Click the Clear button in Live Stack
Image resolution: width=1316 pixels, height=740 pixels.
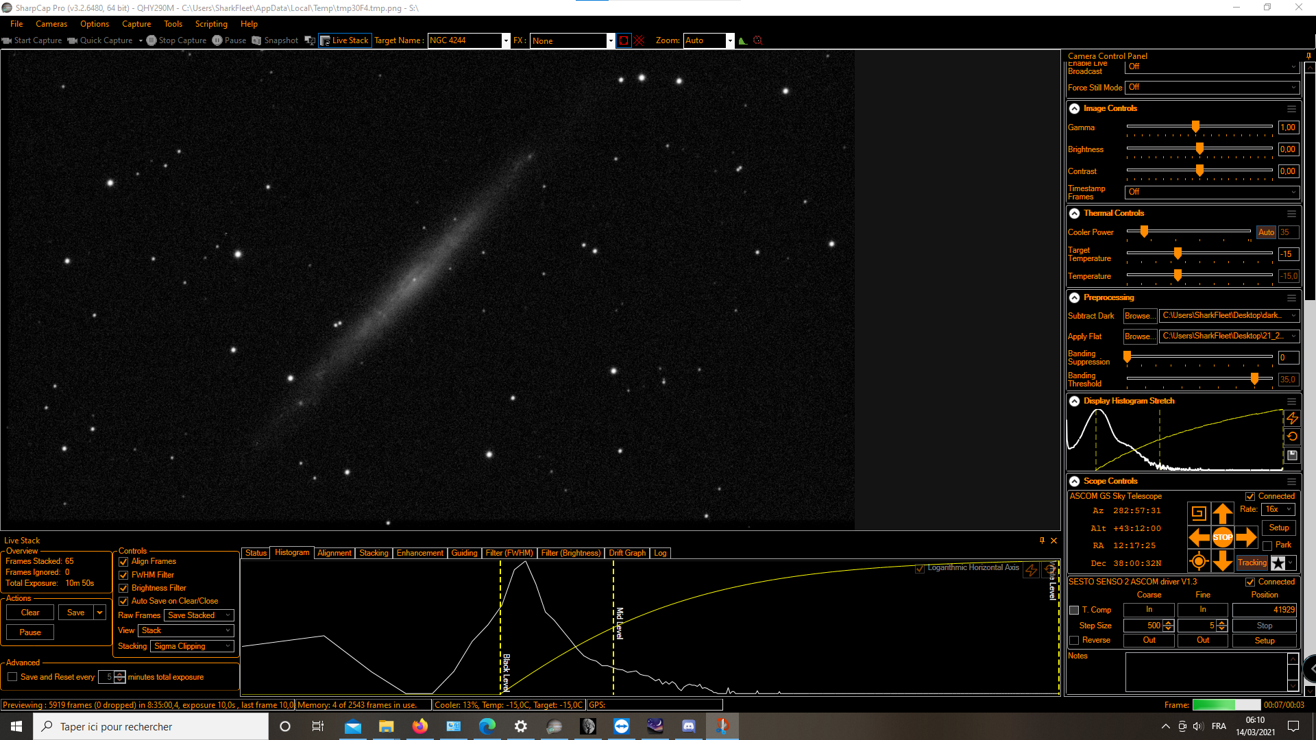[x=30, y=613]
